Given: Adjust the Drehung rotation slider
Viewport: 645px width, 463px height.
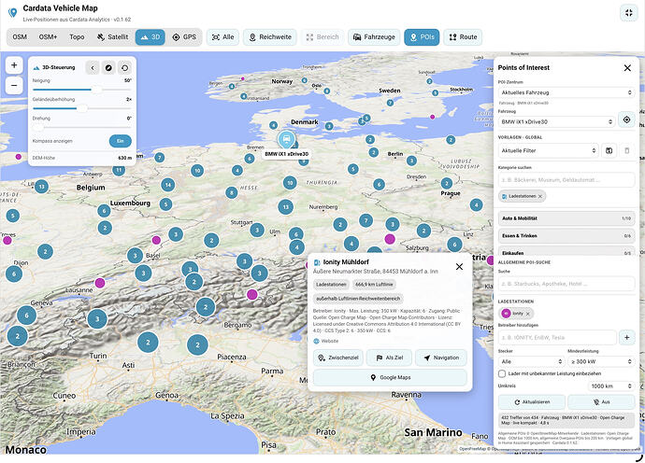Looking at the screenshot, I should pos(82,127).
